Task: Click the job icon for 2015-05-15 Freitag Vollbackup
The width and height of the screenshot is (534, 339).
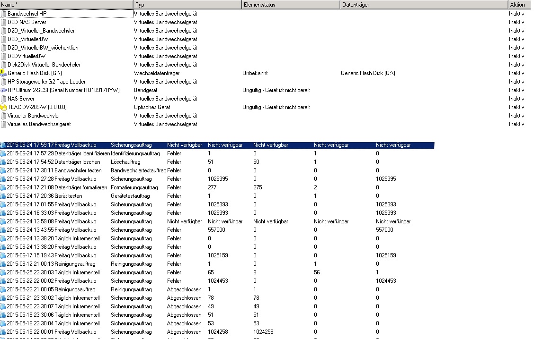Action: click(3, 332)
